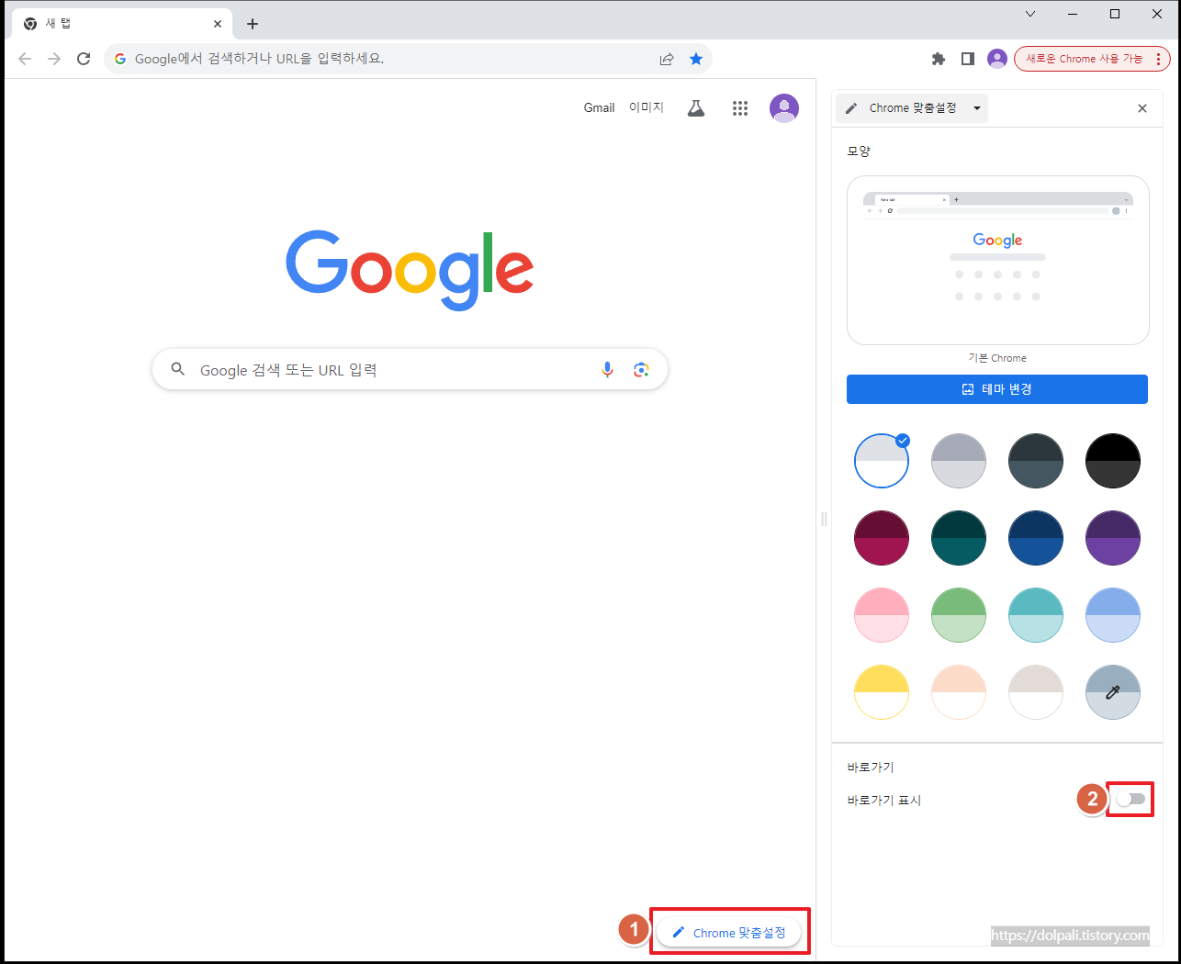Toggle 바로가기 표시 switch off panel
The height and width of the screenshot is (964, 1181).
(1128, 799)
